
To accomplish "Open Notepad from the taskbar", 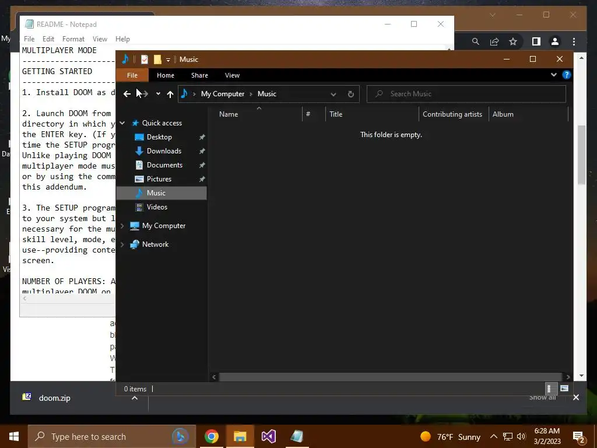I will pos(297,436).
